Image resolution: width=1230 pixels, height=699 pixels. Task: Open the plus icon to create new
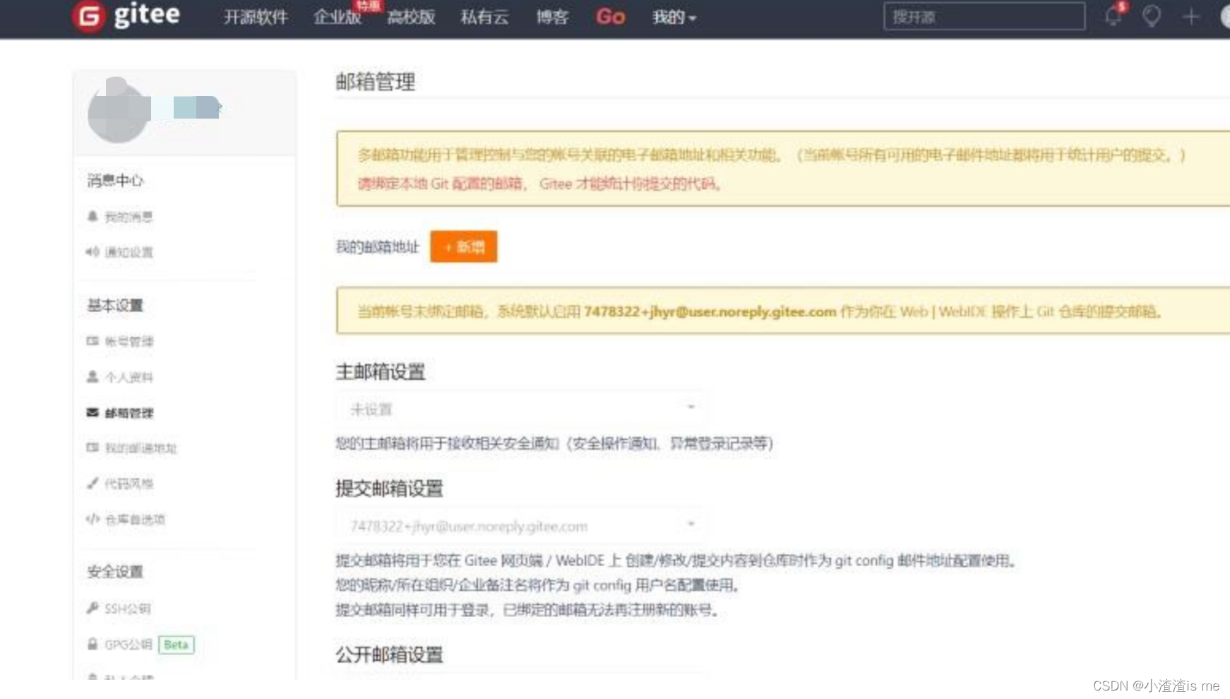point(1190,16)
